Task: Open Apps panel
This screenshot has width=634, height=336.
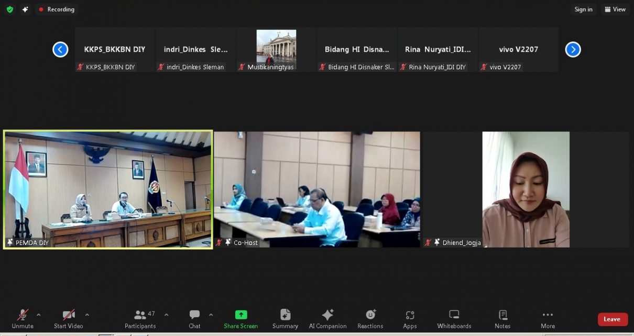Action: [x=410, y=319]
